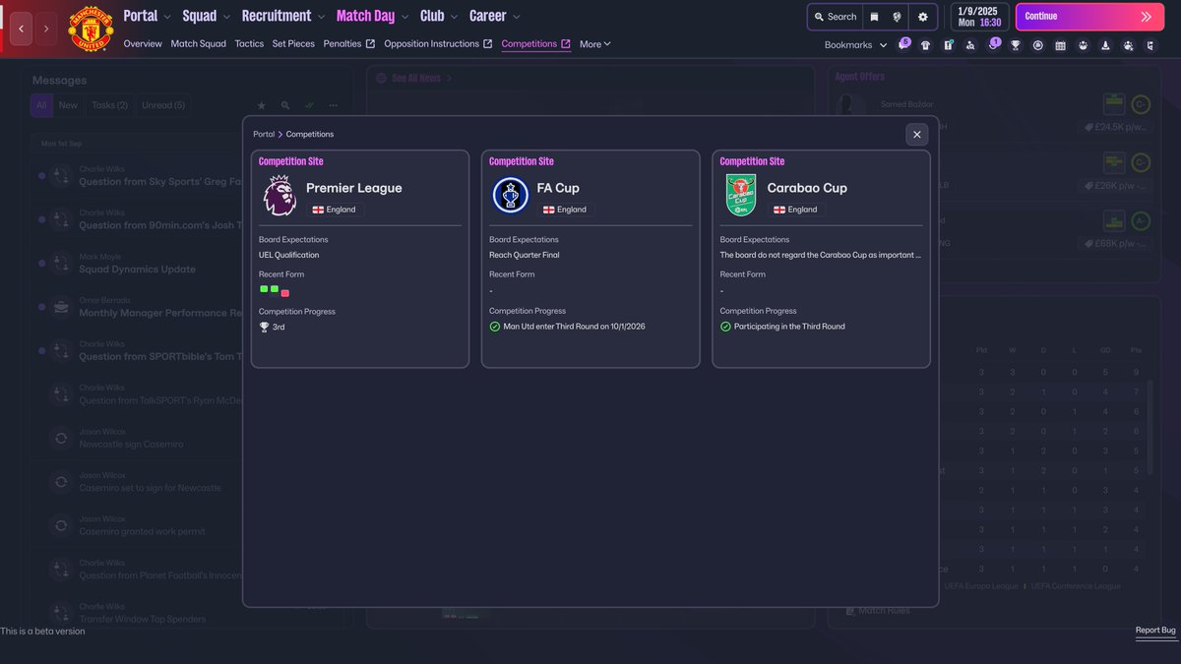Screen dimensions: 1181x664
Task: Open the group of people icon shortcut
Action: pos(1083,45)
